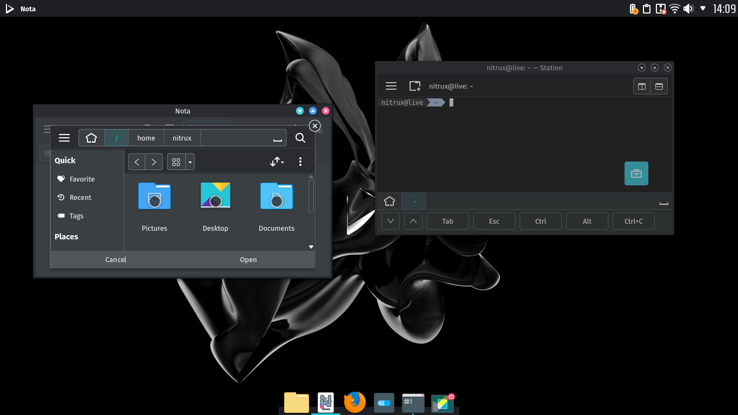Click the scroll down arrow in file list
738x415 pixels.
[x=311, y=247]
